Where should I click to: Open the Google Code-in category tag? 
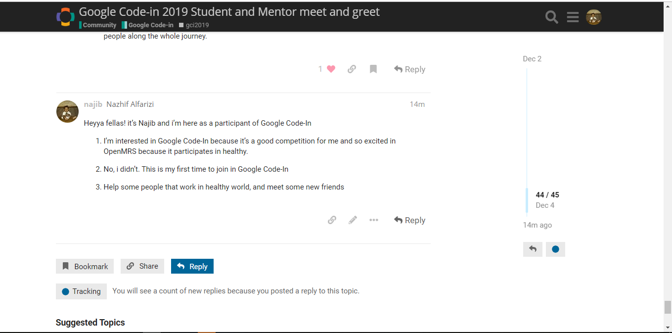point(148,25)
